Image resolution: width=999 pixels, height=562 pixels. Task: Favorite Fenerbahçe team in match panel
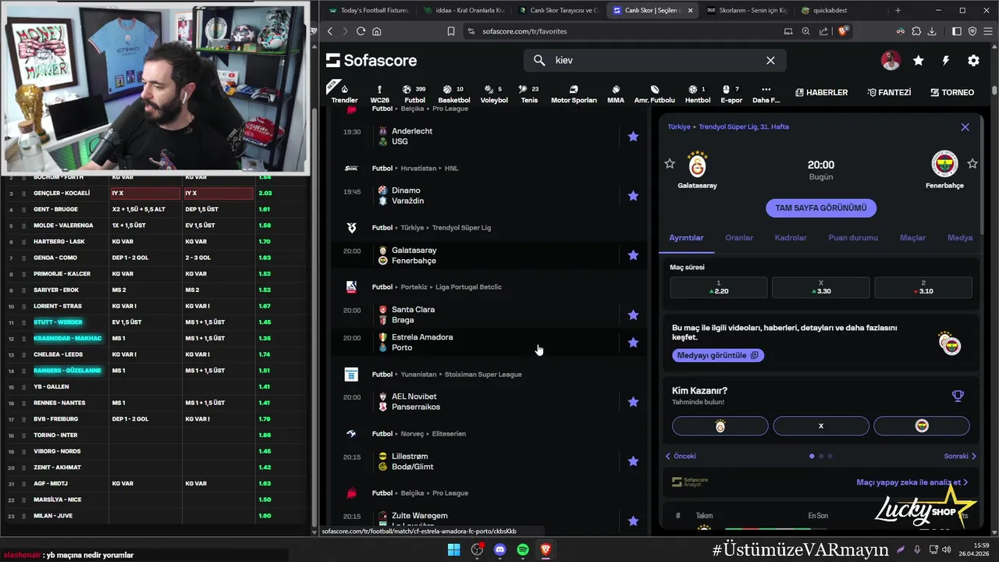[x=972, y=164]
